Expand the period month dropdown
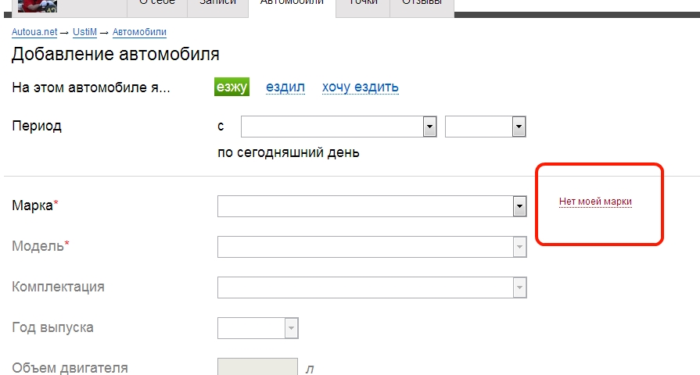 click(x=338, y=127)
